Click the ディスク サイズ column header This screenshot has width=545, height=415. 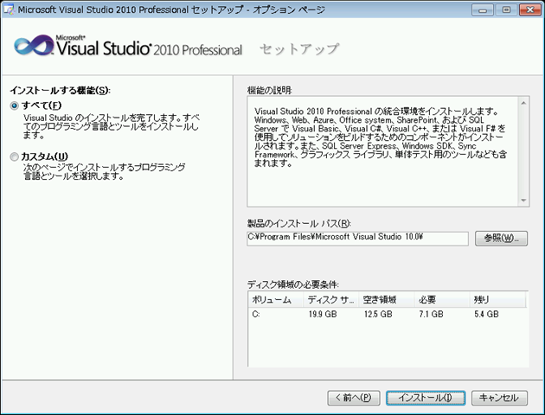[x=330, y=299]
